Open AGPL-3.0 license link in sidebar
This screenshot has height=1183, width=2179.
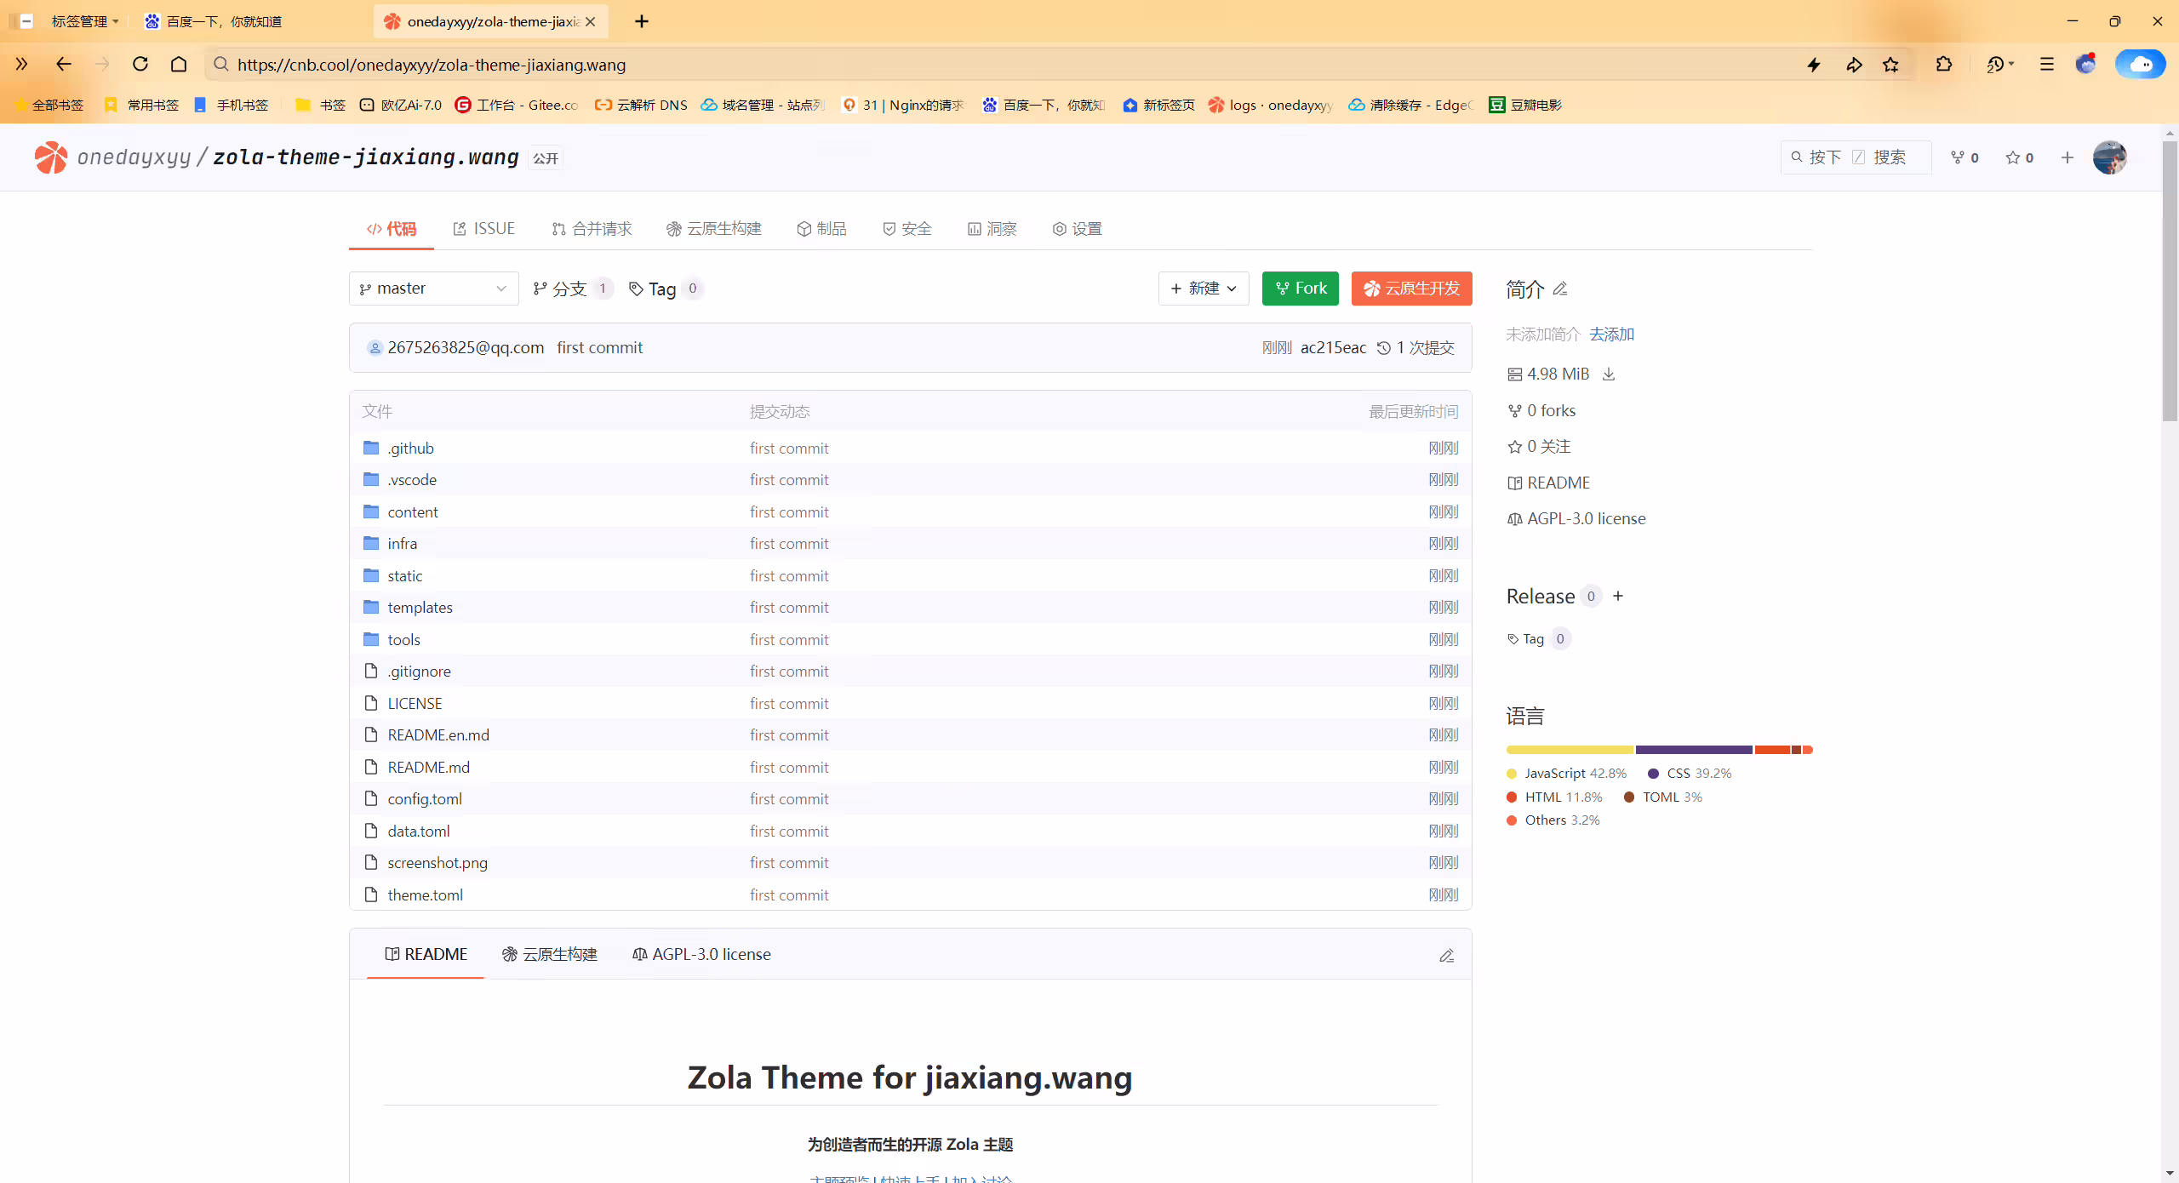[1576, 518]
